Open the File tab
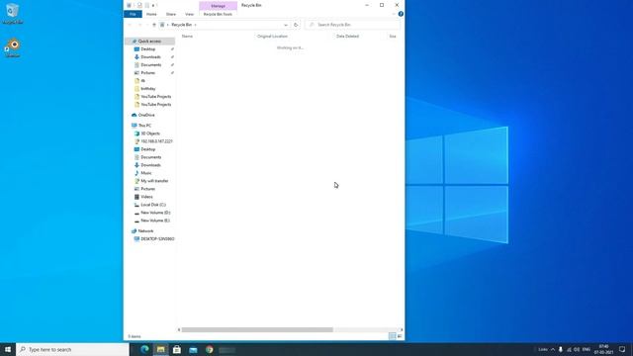This screenshot has height=356, width=633. click(133, 14)
